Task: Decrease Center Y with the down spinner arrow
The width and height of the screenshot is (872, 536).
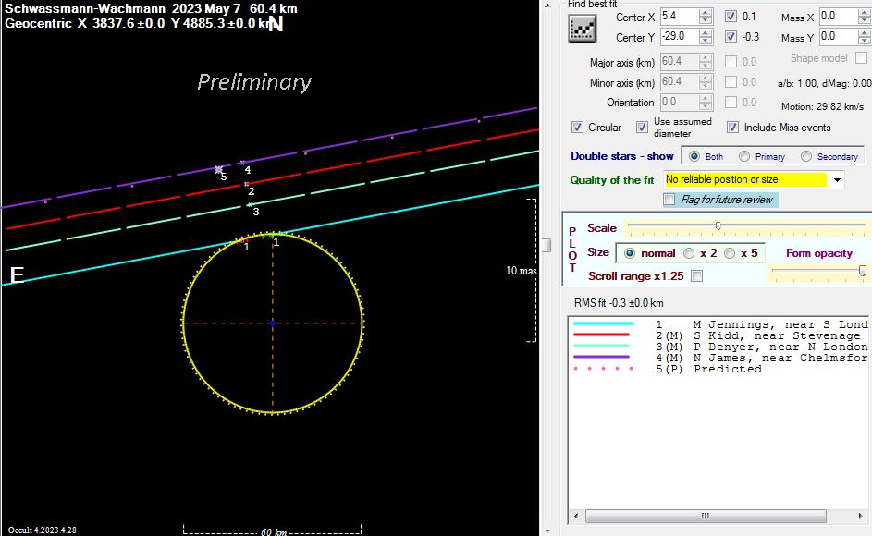Action: tap(706, 42)
